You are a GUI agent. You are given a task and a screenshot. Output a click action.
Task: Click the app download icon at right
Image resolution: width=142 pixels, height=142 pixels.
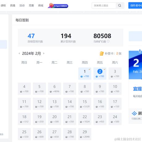point(134,113)
